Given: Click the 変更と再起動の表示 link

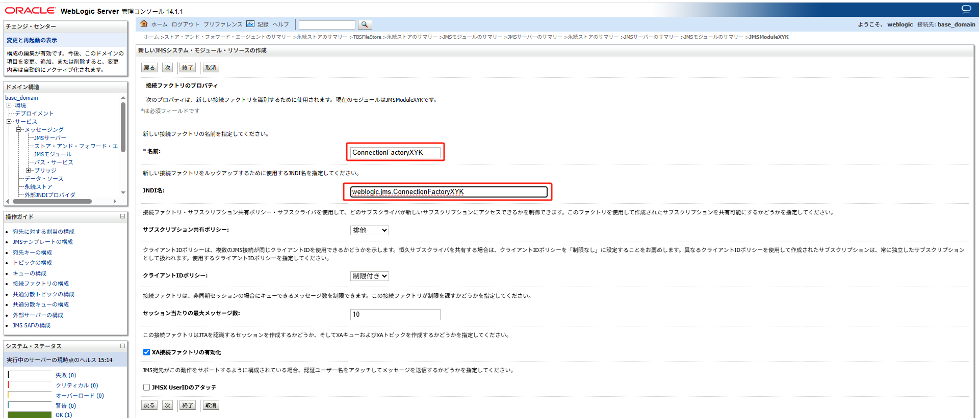Looking at the screenshot, I should tap(32, 40).
